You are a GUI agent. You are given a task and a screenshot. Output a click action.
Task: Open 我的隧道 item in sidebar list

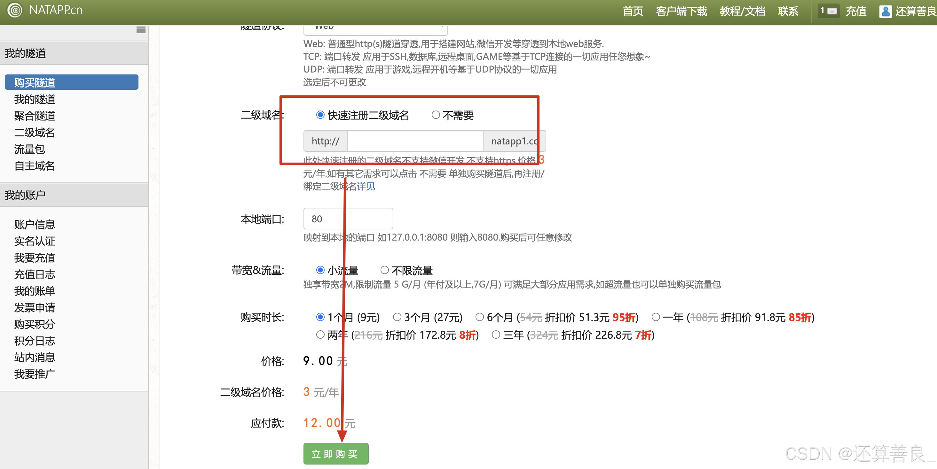(x=35, y=99)
